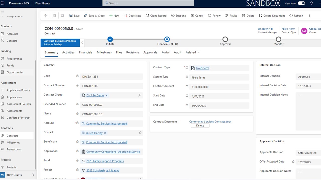Select the Financials stage circle
The image size is (321, 180).
coord(167,39)
